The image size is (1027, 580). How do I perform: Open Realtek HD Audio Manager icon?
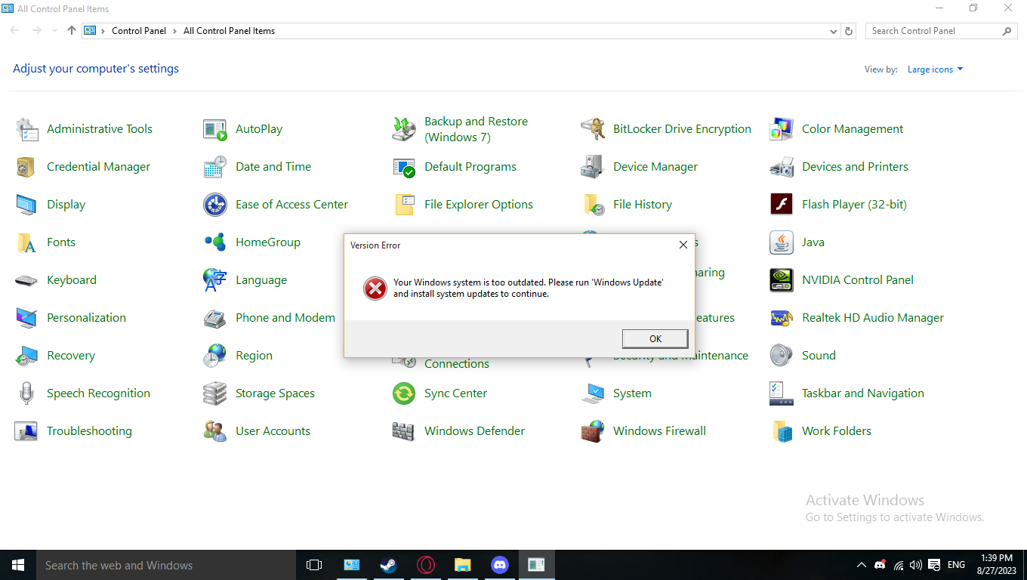point(782,318)
